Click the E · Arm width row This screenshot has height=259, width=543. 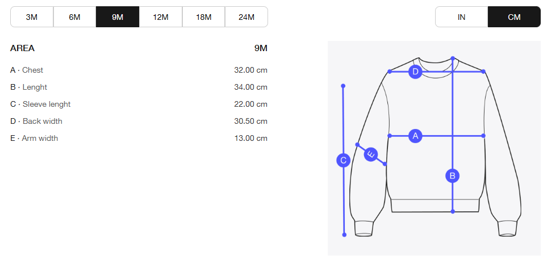tap(139, 139)
